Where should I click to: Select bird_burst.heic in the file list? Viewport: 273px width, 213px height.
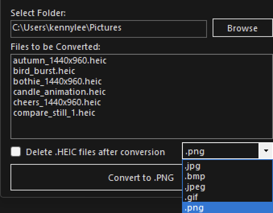[44, 71]
